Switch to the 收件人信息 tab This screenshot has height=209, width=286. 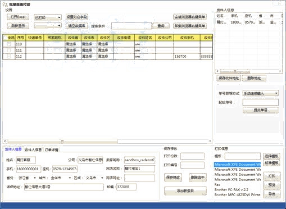[33, 150]
